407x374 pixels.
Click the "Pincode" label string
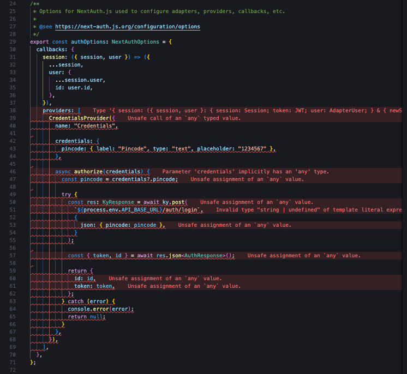click(x=133, y=149)
